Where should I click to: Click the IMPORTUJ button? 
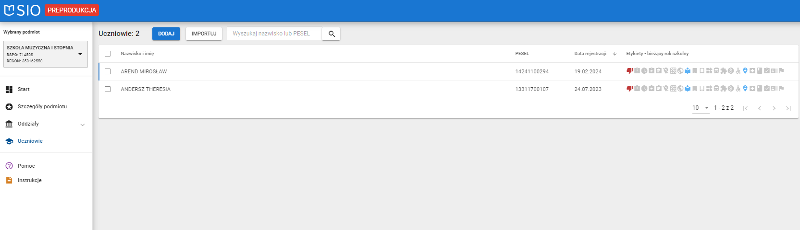(204, 34)
